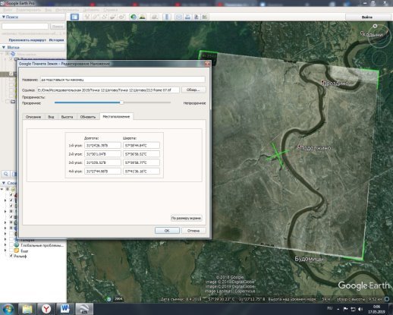This screenshot has height=315, width=393.
Task: Expand the Глобальные проблемы layer node
Action: [x=5, y=245]
